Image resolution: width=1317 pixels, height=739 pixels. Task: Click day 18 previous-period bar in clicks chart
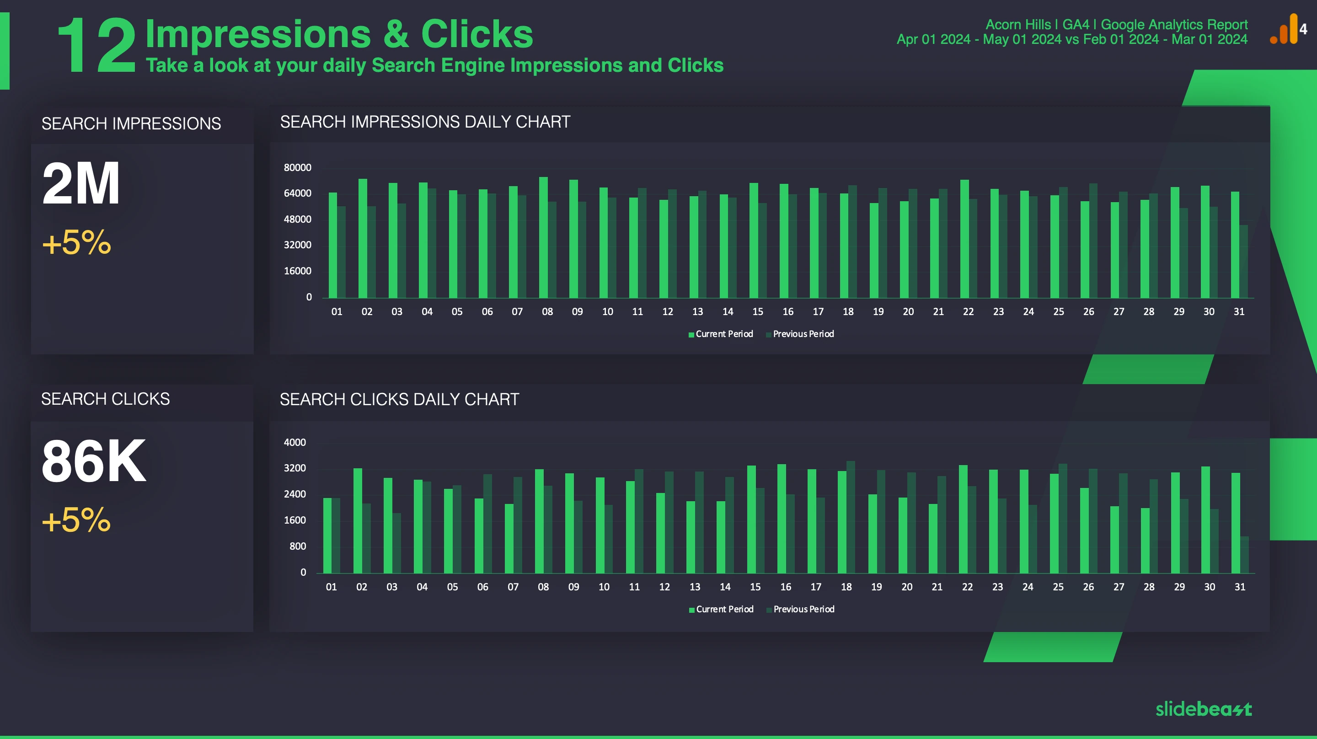(x=851, y=517)
